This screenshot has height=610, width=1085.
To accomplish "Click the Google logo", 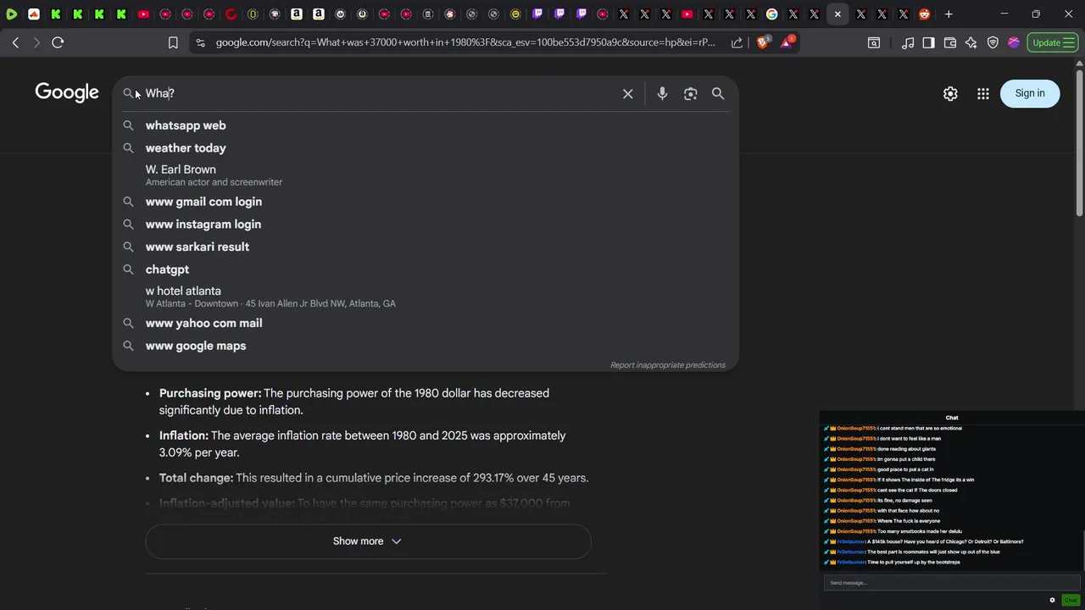I will (67, 92).
